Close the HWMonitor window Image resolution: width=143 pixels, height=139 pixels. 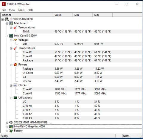137,4
